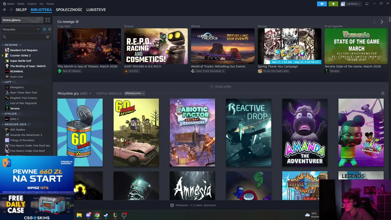
Task: Open the Widok menu
Action: 21,4
